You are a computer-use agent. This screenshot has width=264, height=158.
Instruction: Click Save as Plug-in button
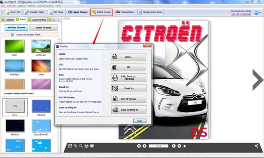coord(128,110)
